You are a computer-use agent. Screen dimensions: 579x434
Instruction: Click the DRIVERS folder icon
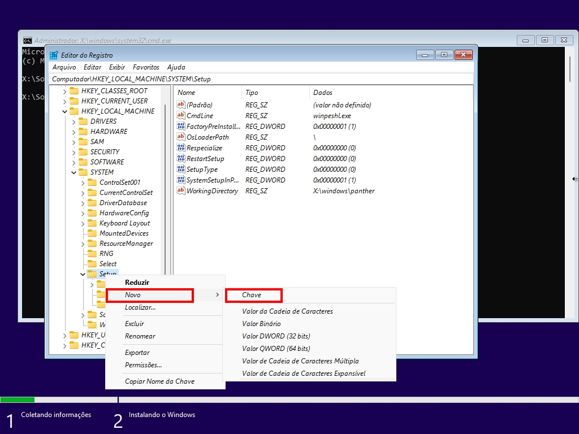[x=84, y=121]
